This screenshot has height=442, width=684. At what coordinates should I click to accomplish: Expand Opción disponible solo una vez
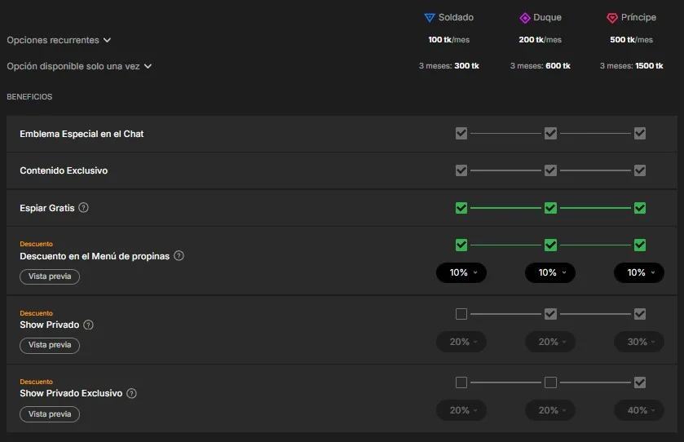(80, 66)
